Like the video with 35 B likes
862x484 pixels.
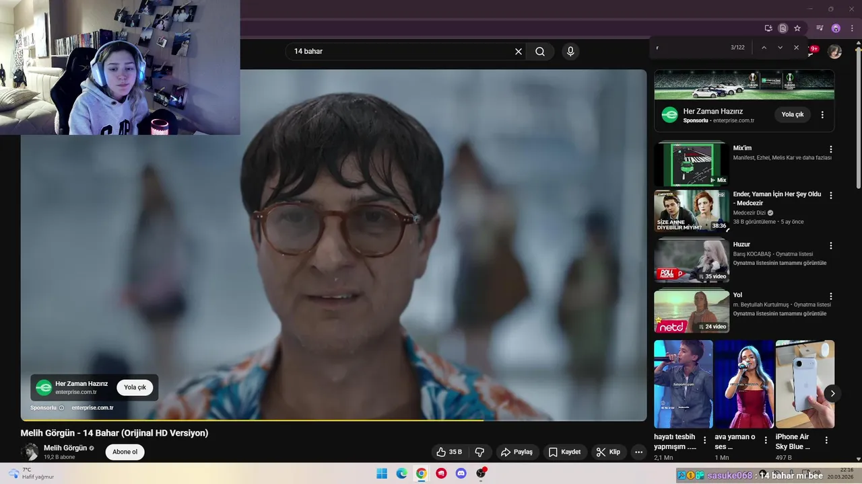click(449, 452)
